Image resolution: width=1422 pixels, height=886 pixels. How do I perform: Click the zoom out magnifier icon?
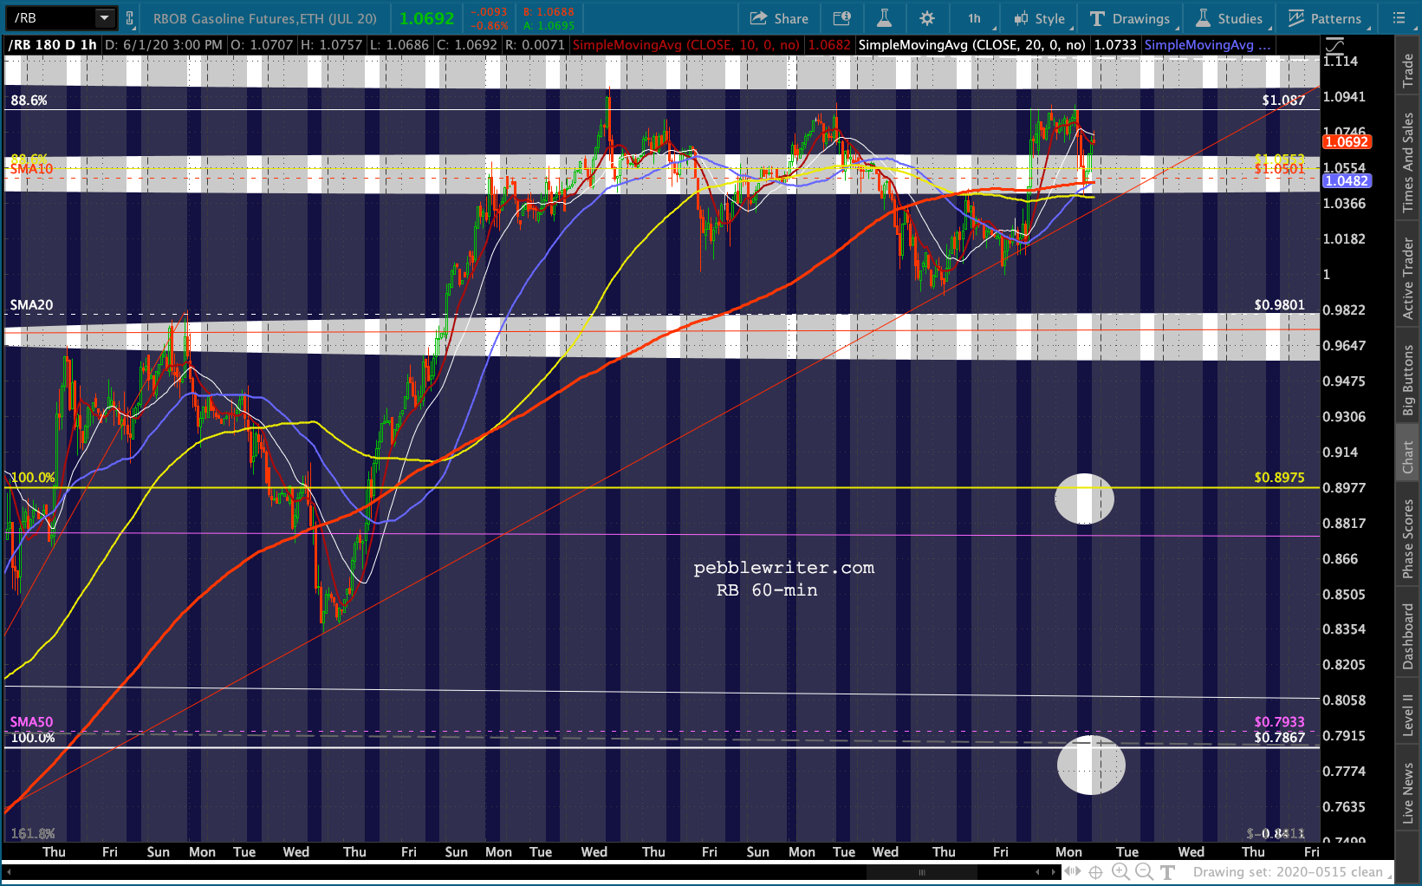pos(1144,872)
